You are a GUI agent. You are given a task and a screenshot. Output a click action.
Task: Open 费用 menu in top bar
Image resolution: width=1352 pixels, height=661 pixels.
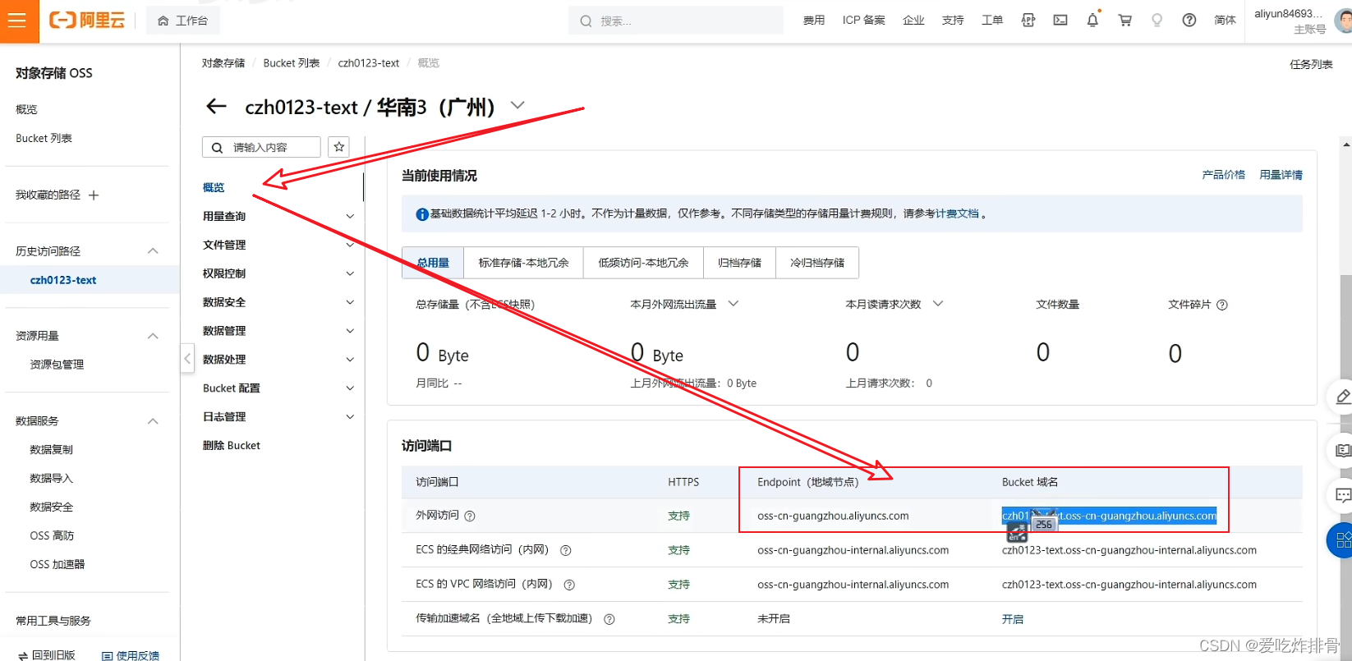click(813, 21)
